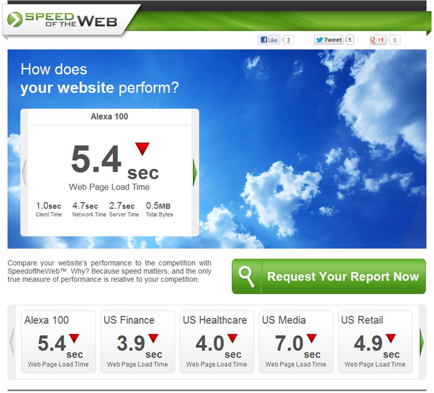Screen dimensions: 434x393
Task: Click the red down arrow in main panel
Action: coord(142,149)
